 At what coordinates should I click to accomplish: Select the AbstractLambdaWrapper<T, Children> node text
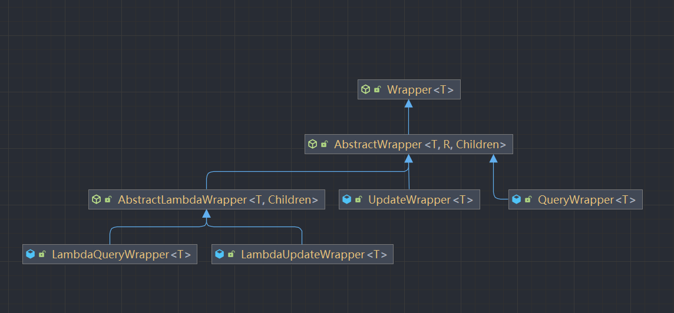pos(218,200)
